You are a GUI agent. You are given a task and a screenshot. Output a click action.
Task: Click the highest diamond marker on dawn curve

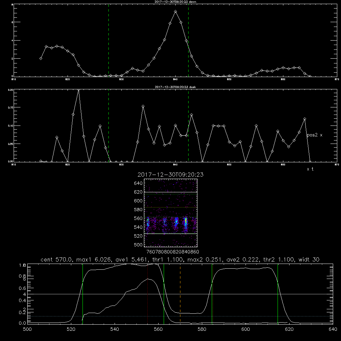click(176, 12)
